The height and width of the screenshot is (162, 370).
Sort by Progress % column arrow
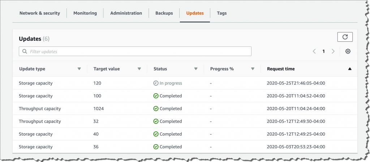(x=253, y=69)
